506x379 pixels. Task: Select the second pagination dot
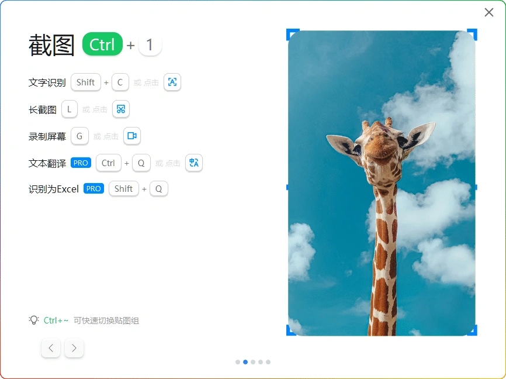pyautogui.click(x=245, y=362)
